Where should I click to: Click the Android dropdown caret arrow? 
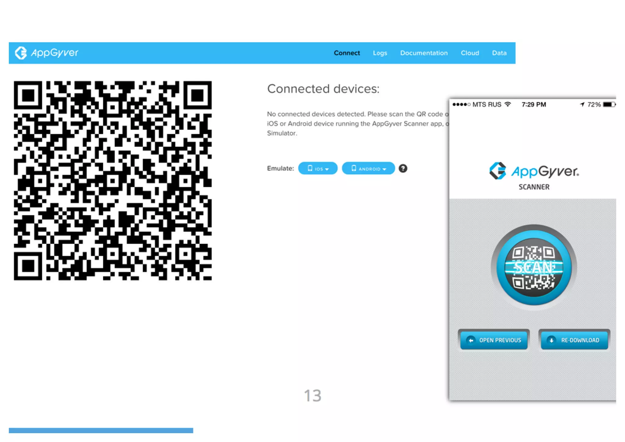click(385, 169)
